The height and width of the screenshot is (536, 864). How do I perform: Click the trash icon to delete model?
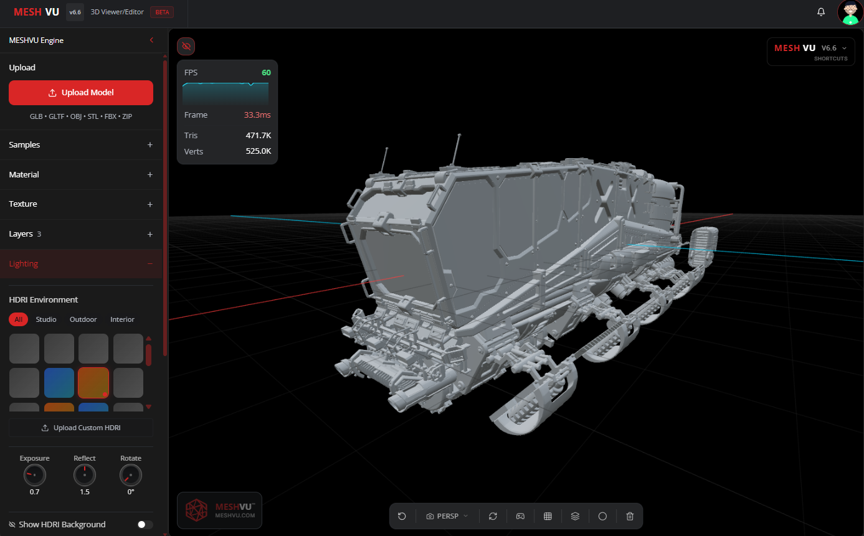630,516
